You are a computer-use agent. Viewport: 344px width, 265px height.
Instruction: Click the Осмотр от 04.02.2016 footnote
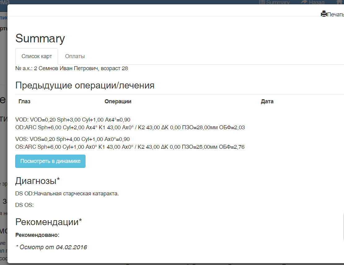51,247
